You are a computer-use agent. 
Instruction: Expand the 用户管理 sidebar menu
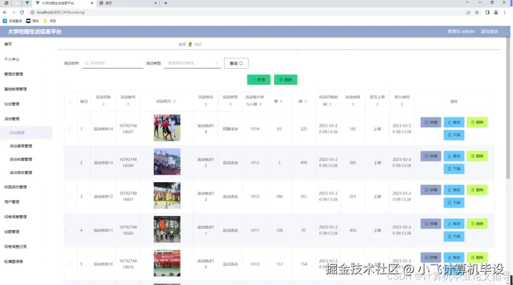pyautogui.click(x=26, y=202)
